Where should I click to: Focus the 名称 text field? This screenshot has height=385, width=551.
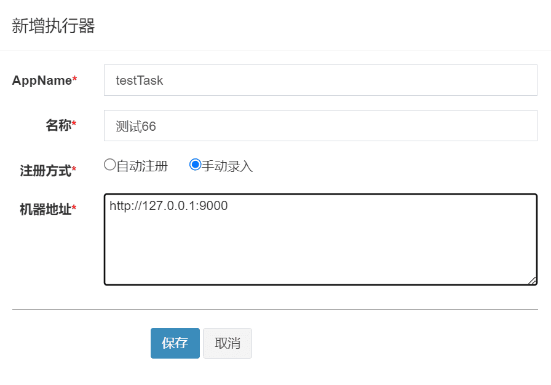pos(320,126)
